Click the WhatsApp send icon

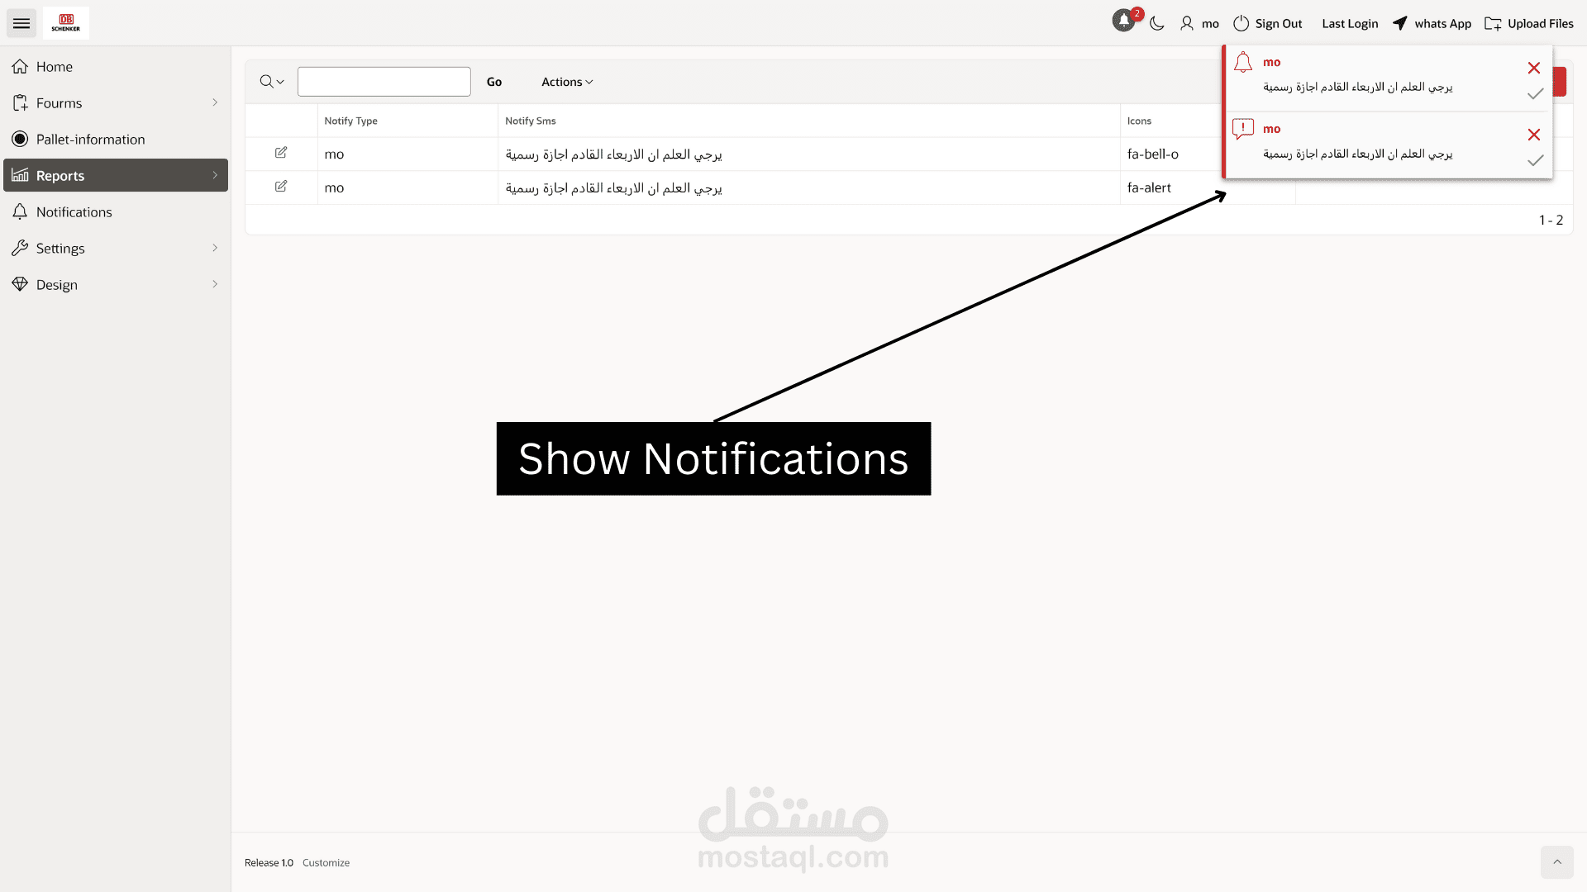pos(1399,23)
